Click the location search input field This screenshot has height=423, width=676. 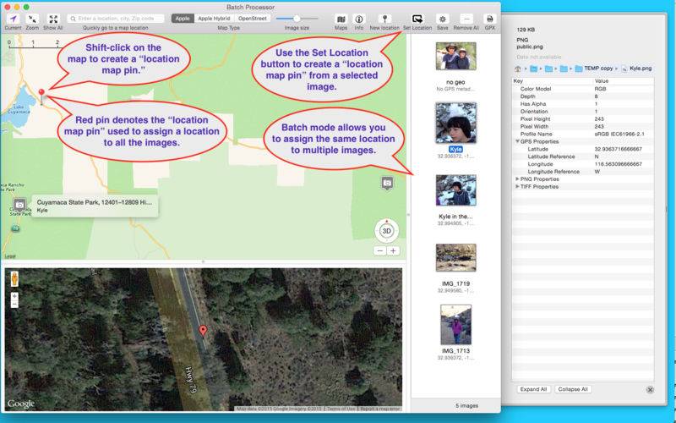coord(116,19)
